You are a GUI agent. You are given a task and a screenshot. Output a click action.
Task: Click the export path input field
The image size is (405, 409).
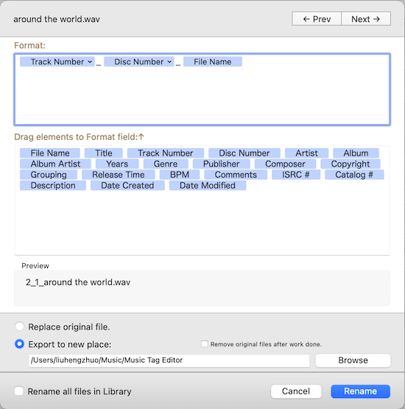(x=169, y=360)
